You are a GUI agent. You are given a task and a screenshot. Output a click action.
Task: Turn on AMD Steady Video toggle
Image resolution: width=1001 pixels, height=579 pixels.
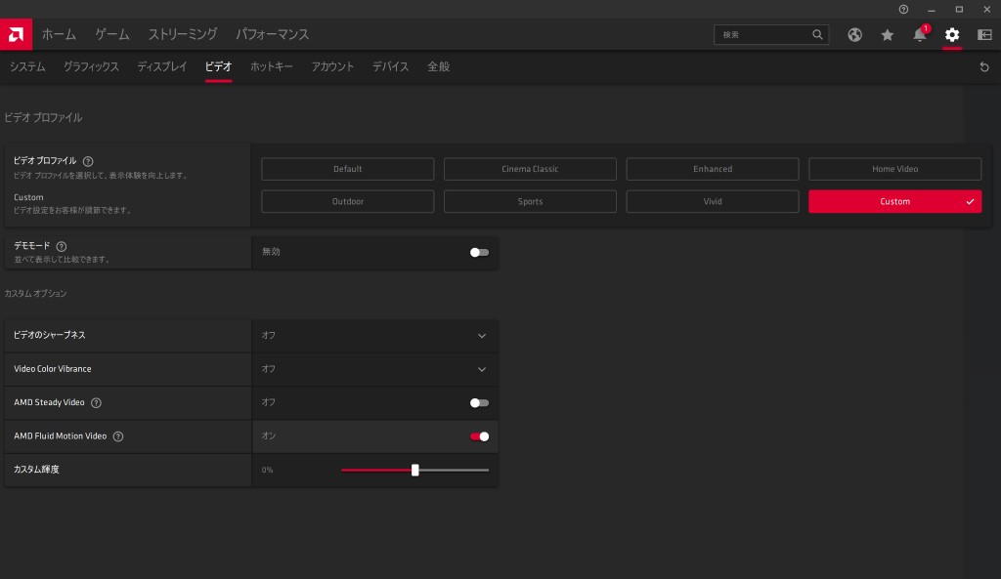click(479, 402)
